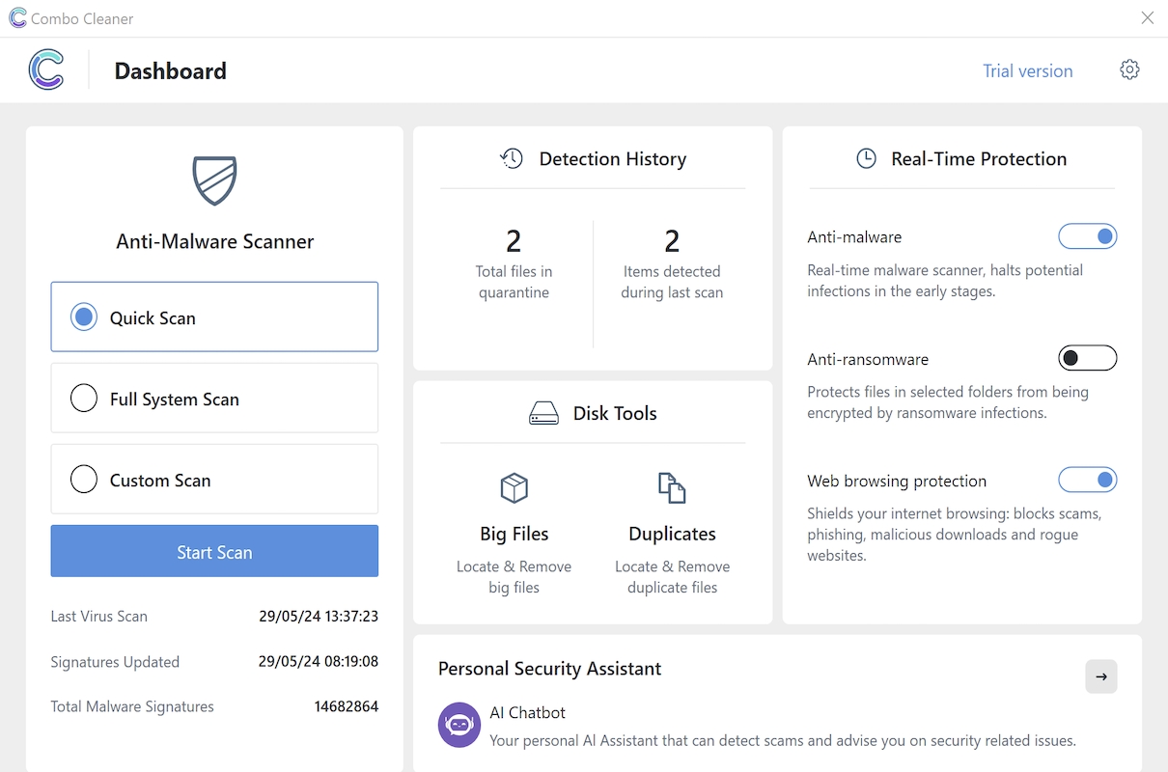Click the shield icon above Anti-Malware Scanner
1168x772 pixels.
[214, 180]
